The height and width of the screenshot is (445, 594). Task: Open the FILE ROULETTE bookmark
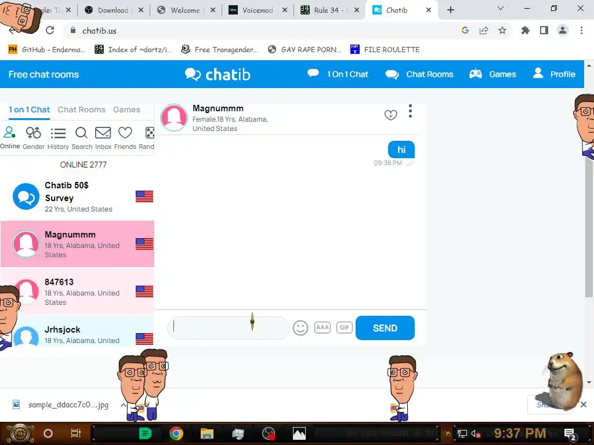click(385, 50)
